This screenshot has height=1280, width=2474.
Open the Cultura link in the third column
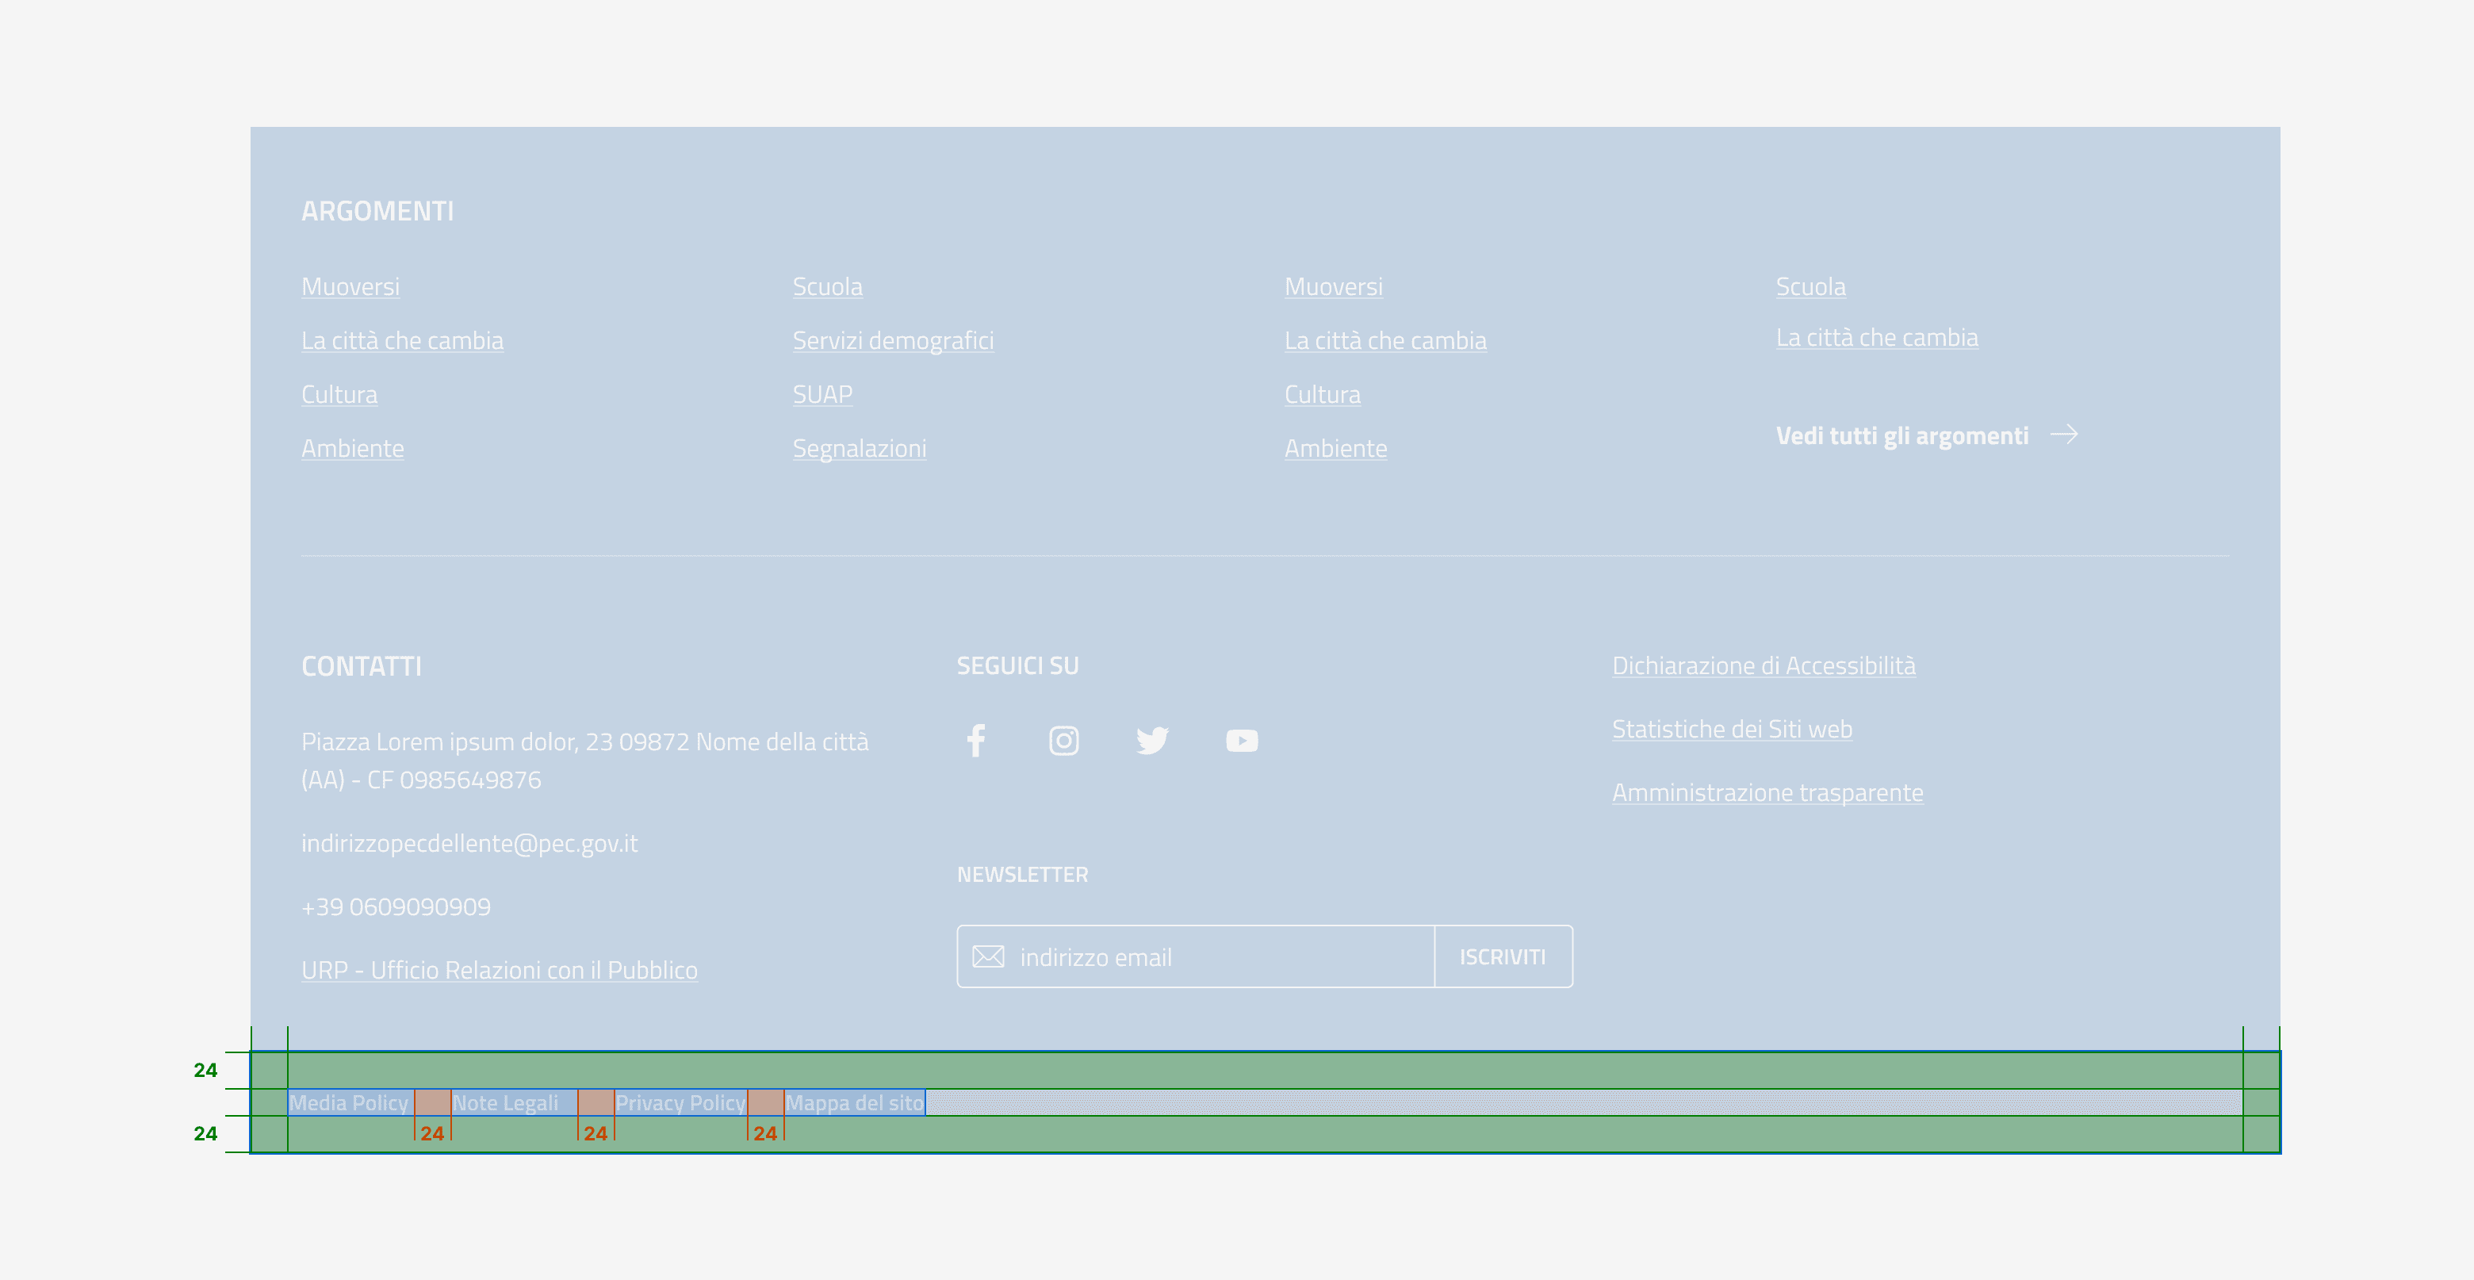point(1323,395)
